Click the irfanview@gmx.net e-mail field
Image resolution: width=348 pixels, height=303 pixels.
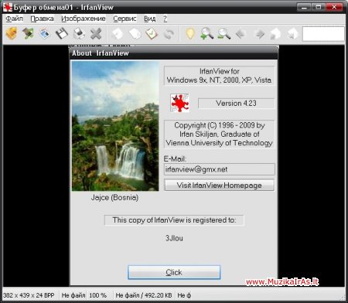220,169
